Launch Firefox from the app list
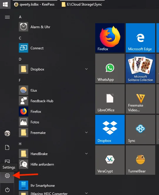The image size is (159, 195). [53, 111]
